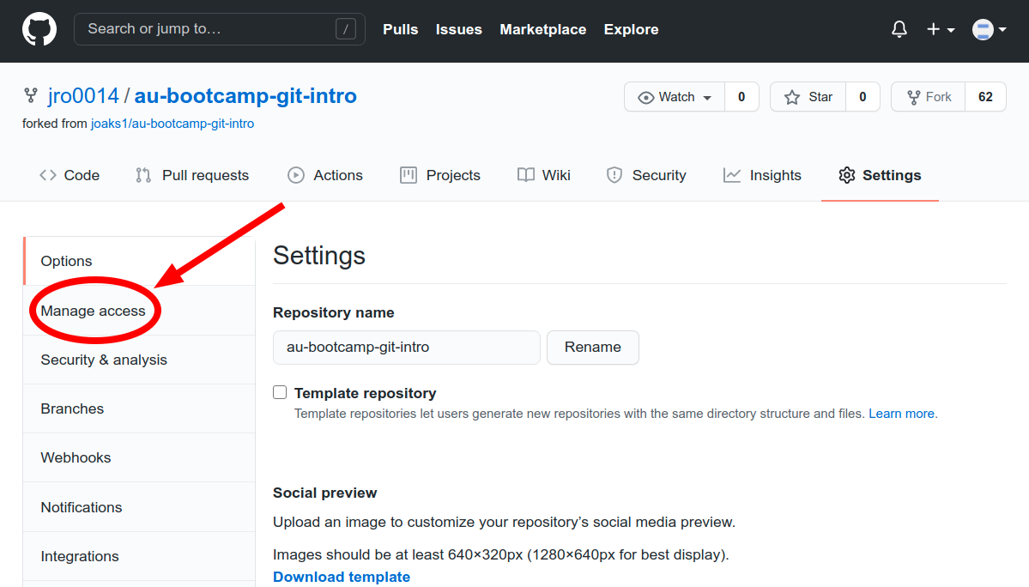Switch to the Projects tab
The height and width of the screenshot is (587, 1029).
[439, 175]
